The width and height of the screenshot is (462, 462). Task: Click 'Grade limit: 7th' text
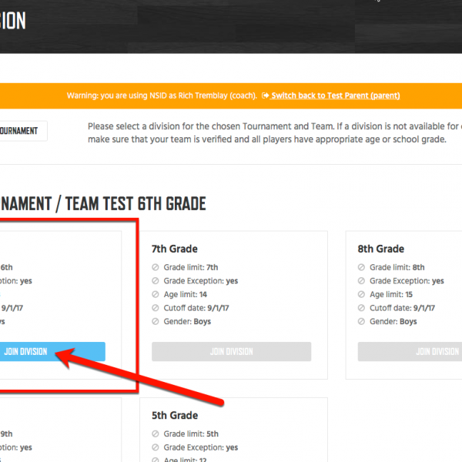[x=191, y=267]
